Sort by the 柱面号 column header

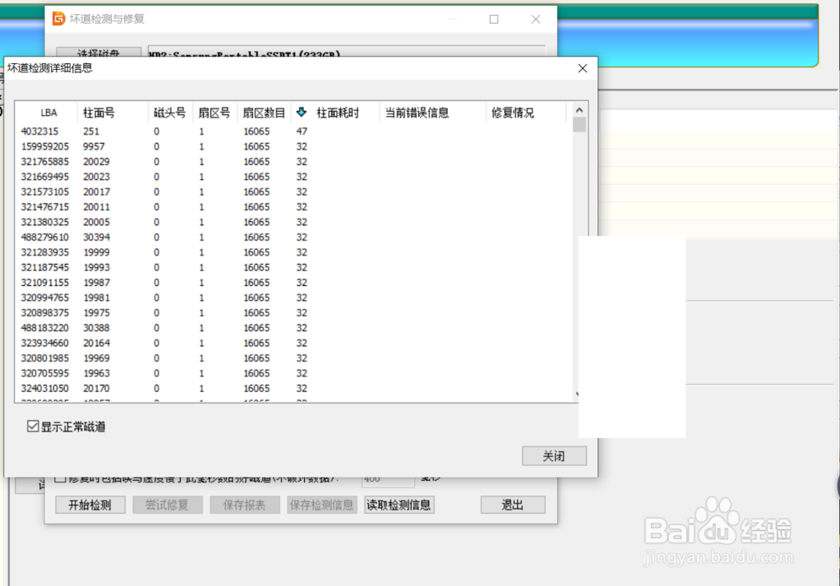pyautogui.click(x=113, y=113)
